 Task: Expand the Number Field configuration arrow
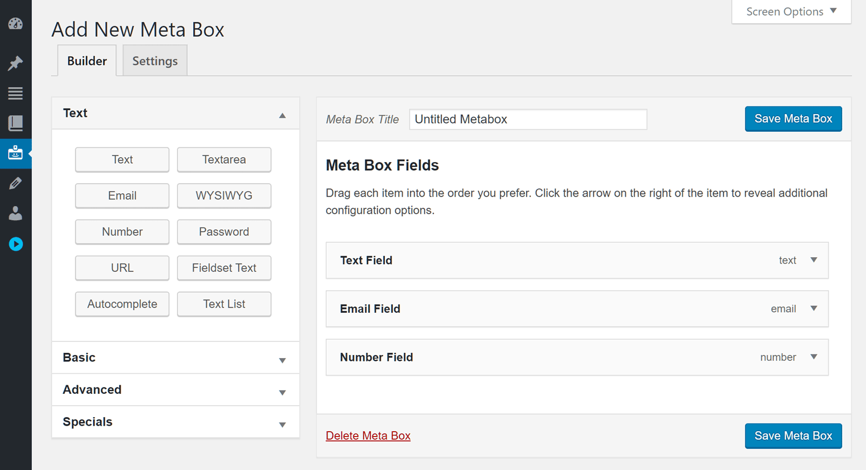click(813, 357)
